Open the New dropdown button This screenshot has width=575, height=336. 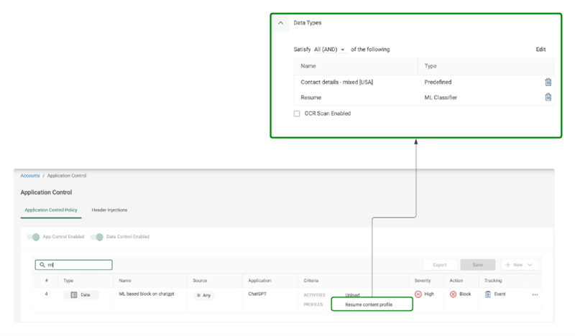519,264
